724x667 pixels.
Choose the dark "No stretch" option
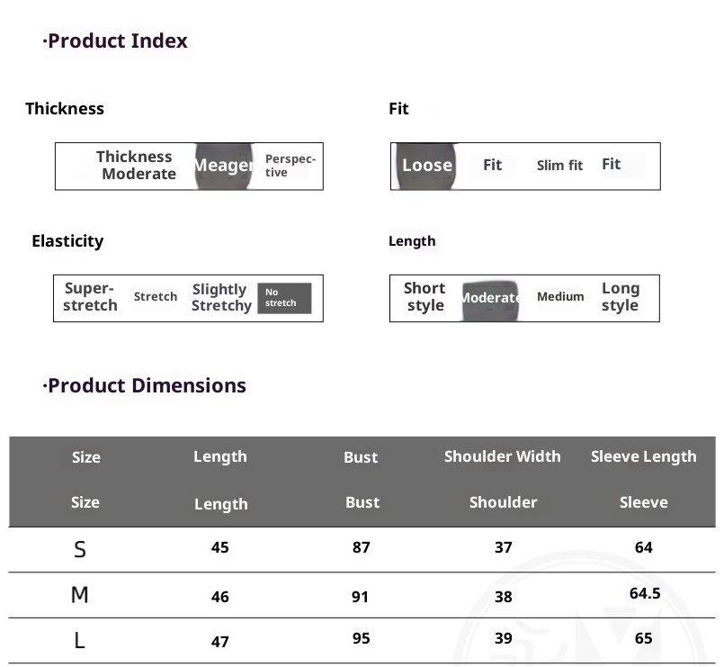coord(283,298)
